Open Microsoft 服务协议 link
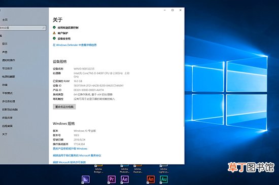This screenshot has height=185, width=279. 77,155
